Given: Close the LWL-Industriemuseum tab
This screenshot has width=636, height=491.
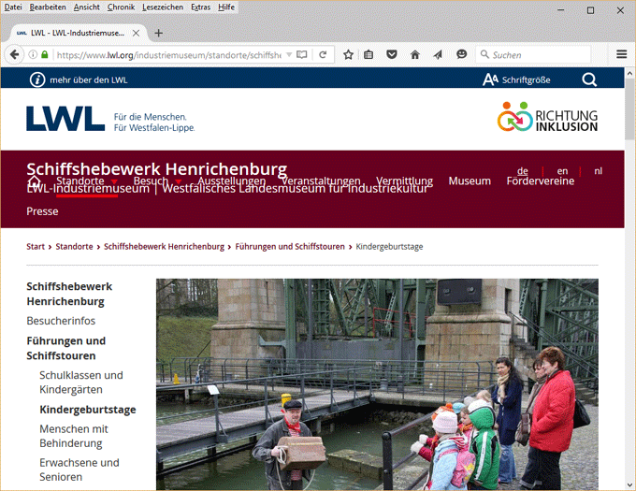Looking at the screenshot, I should tap(137, 33).
